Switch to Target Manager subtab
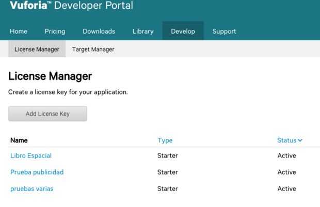 93,50
